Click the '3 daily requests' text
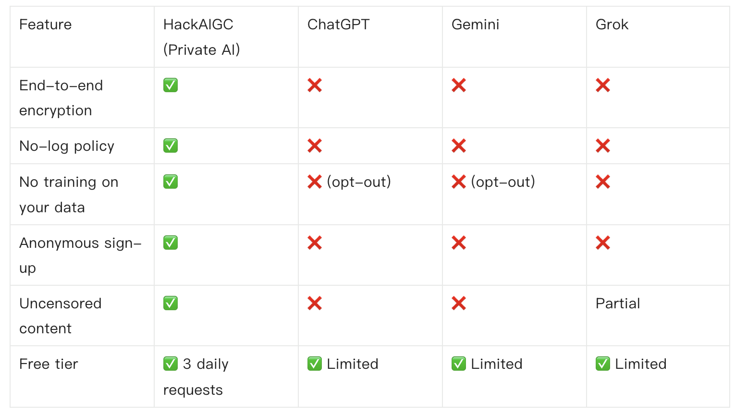Viewport: 735px width, 413px height. 196,377
